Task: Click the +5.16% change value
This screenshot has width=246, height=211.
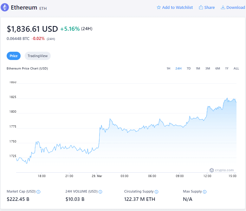Action: [70, 29]
